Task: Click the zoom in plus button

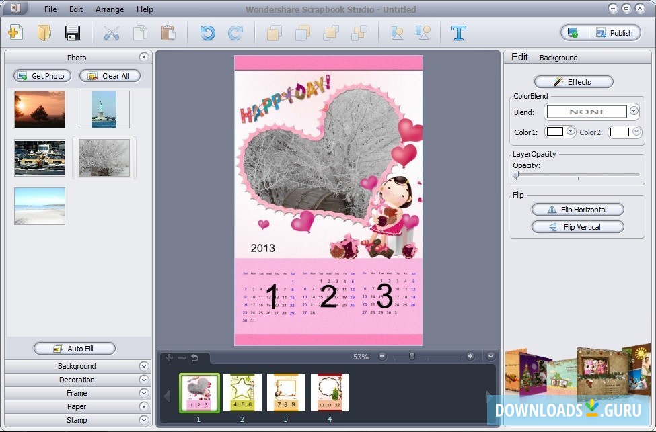Action: 470,356
